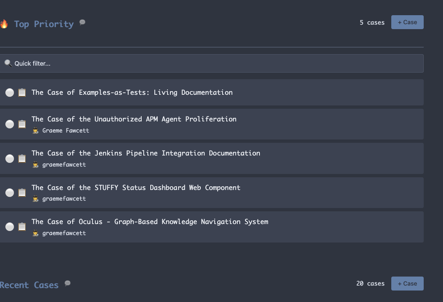Select the Recent Cases section heading
This screenshot has width=443, height=302.
(x=29, y=285)
